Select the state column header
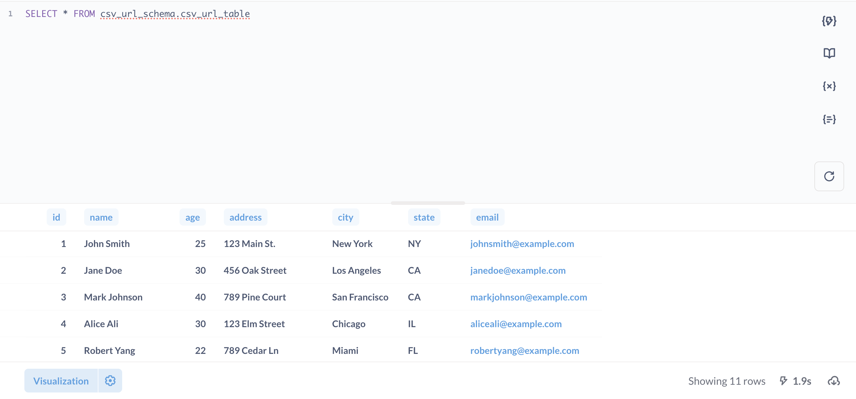 click(424, 217)
